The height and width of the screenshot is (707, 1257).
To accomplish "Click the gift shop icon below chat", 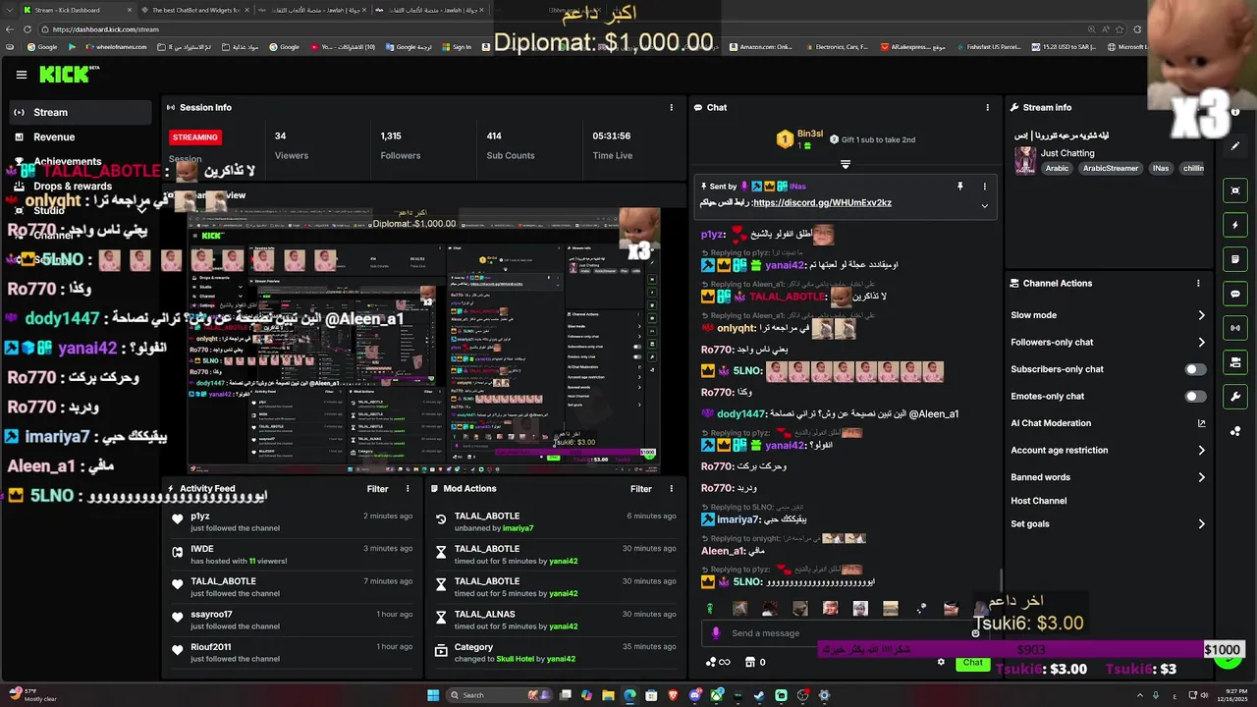I will [748, 662].
